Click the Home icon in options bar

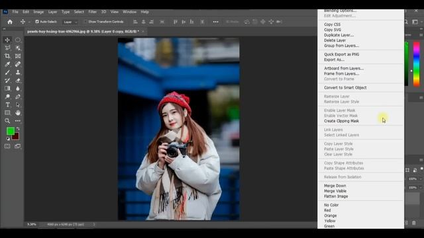[10, 22]
